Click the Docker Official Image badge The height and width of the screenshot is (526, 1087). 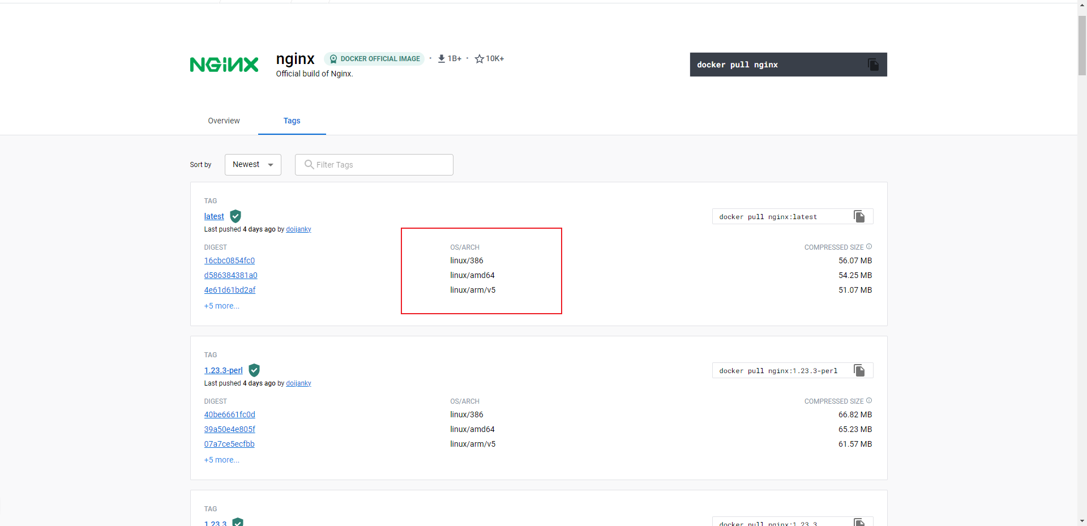(374, 59)
